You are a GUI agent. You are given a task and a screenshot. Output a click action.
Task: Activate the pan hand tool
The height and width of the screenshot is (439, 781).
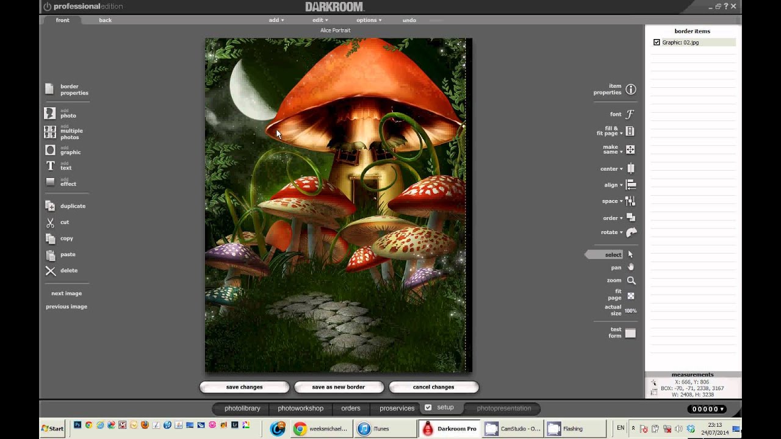point(631,267)
